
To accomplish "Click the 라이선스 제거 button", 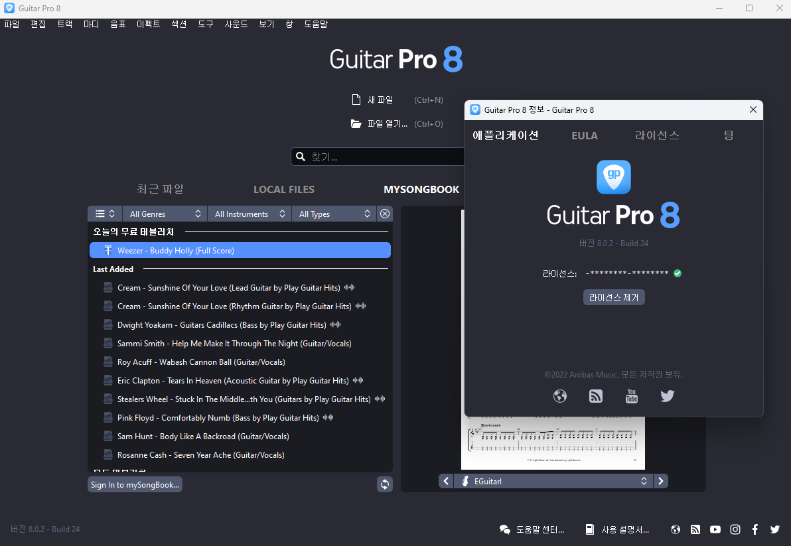I will point(614,297).
